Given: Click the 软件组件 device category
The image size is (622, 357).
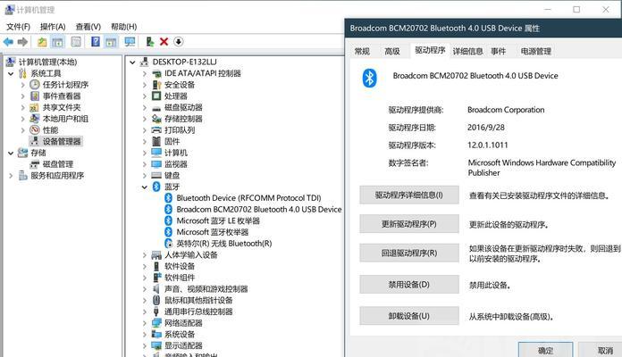Looking at the screenshot, I should pyautogui.click(x=180, y=278).
